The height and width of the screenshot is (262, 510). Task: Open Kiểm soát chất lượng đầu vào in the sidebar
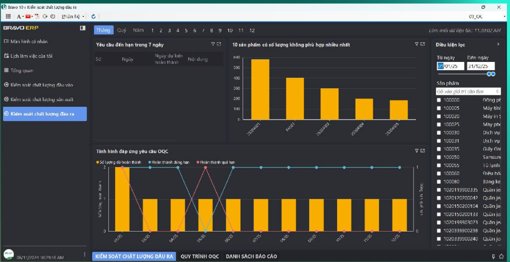[41, 85]
